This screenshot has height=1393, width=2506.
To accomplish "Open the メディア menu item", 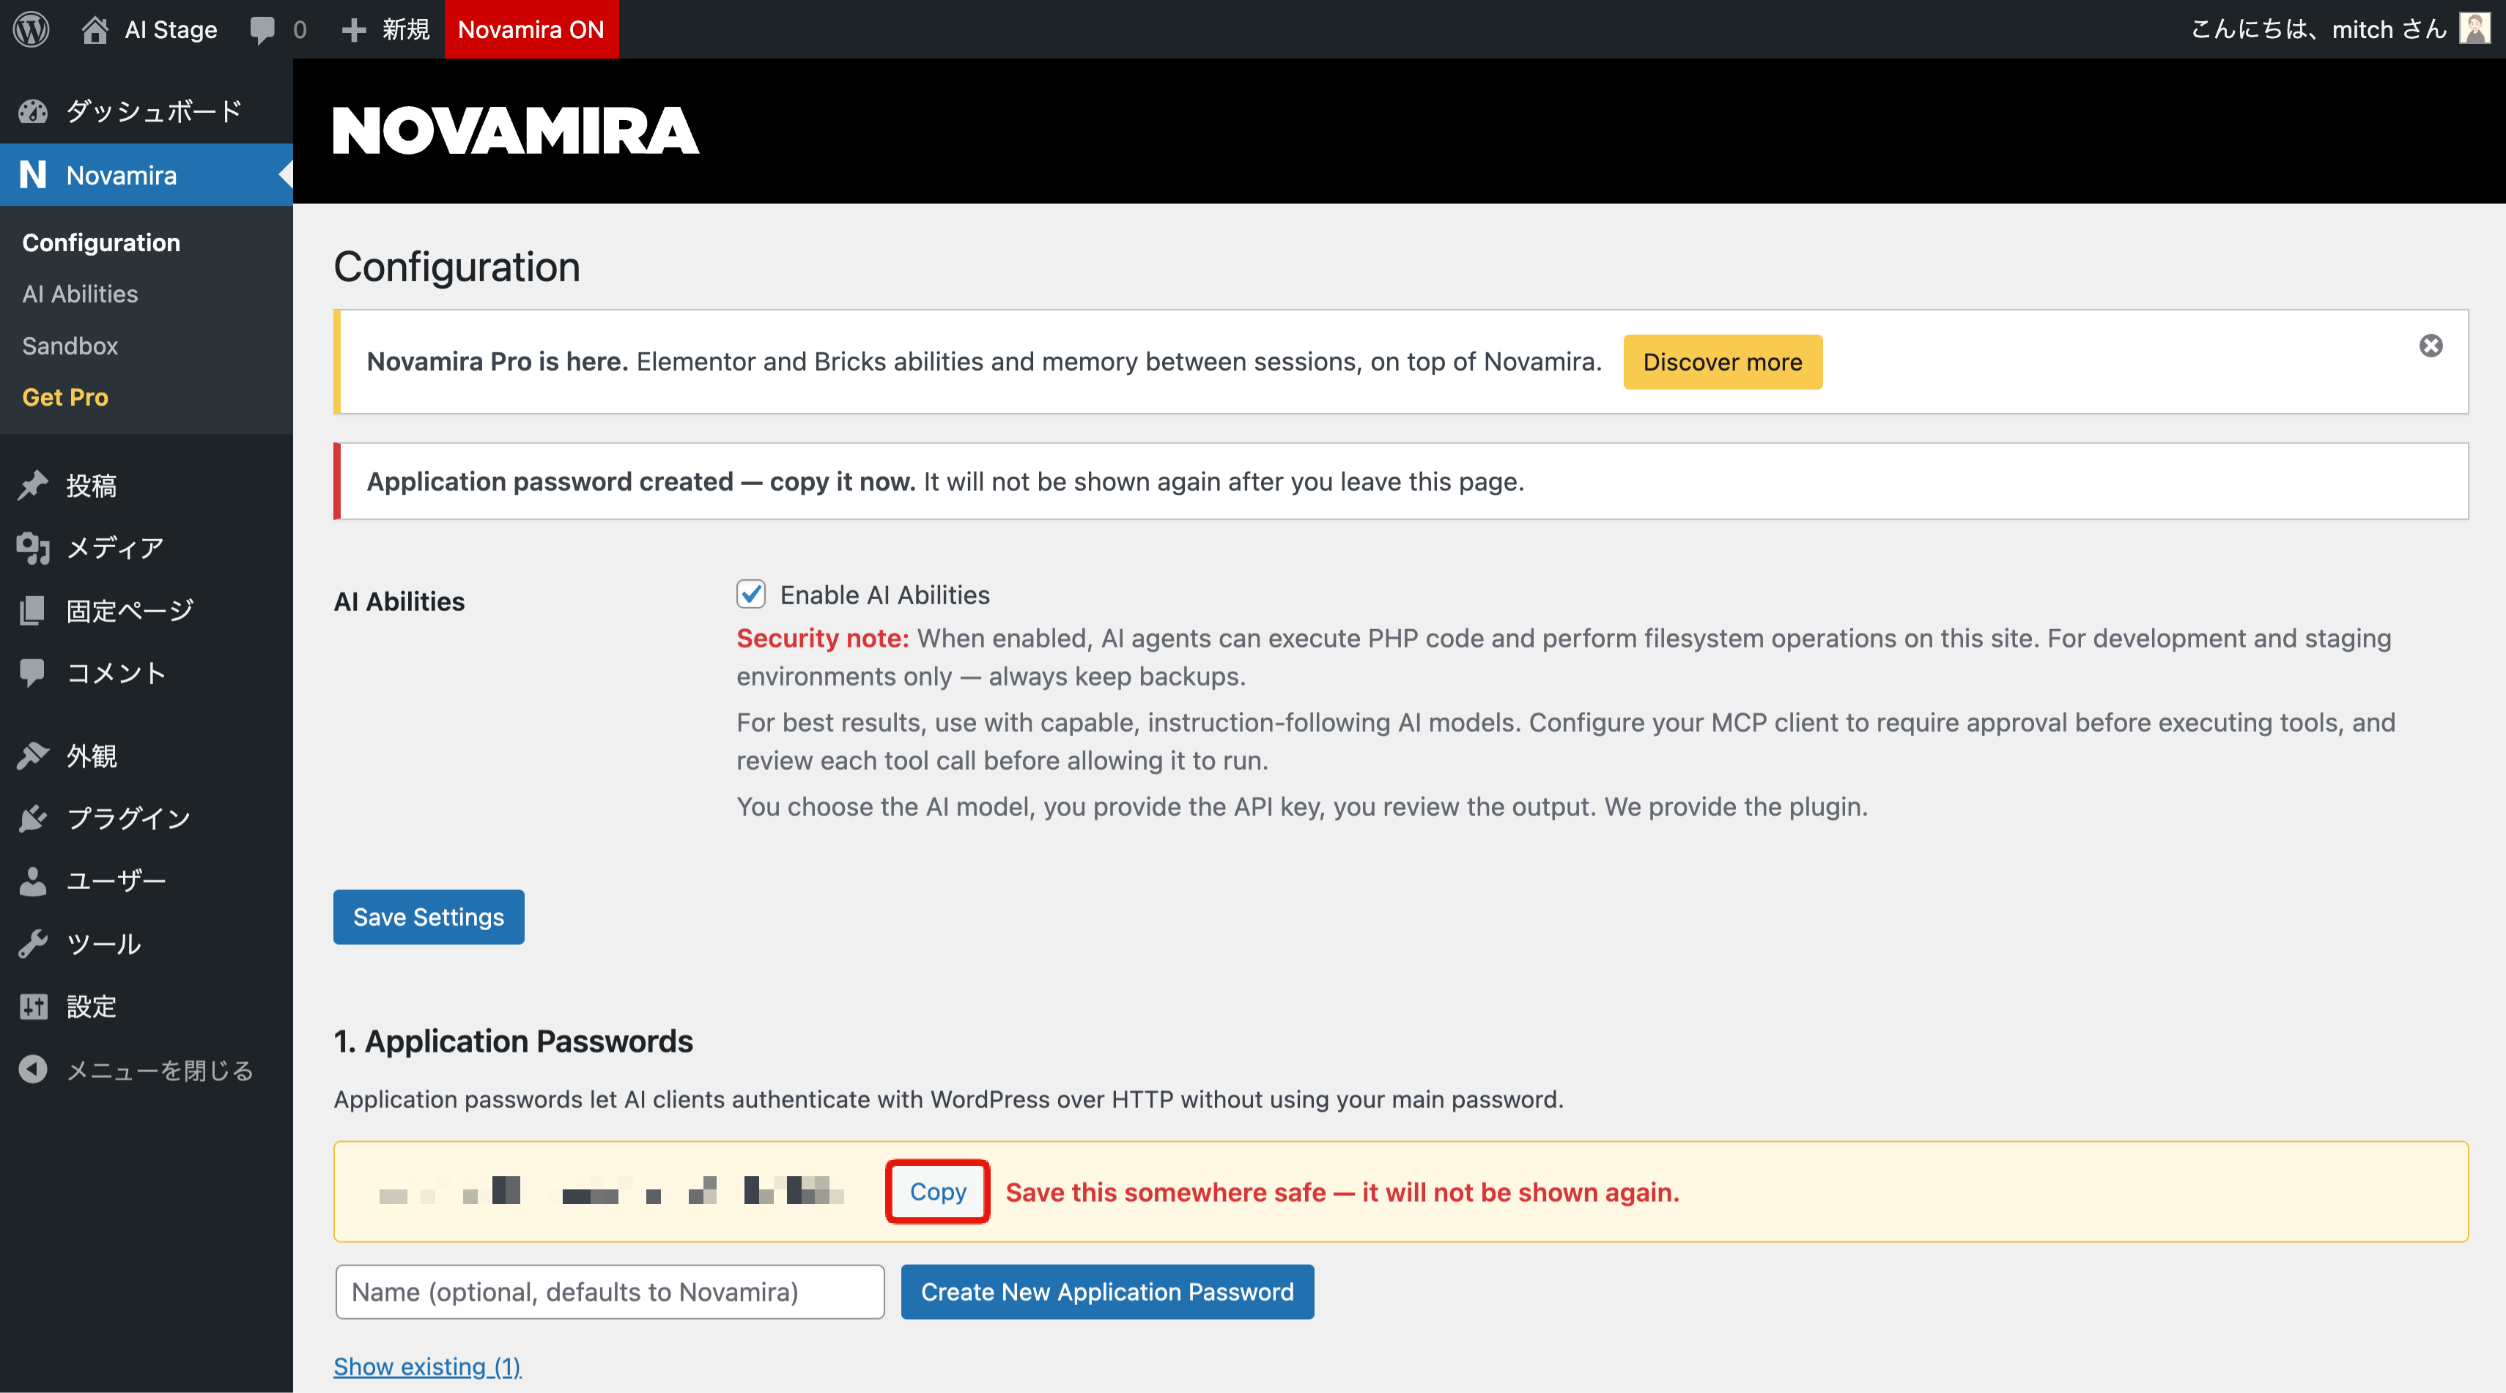I will (x=146, y=549).
